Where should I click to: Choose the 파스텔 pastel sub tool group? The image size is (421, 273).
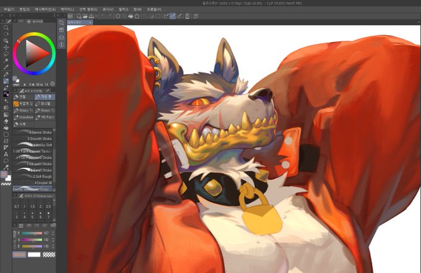pos(45,103)
